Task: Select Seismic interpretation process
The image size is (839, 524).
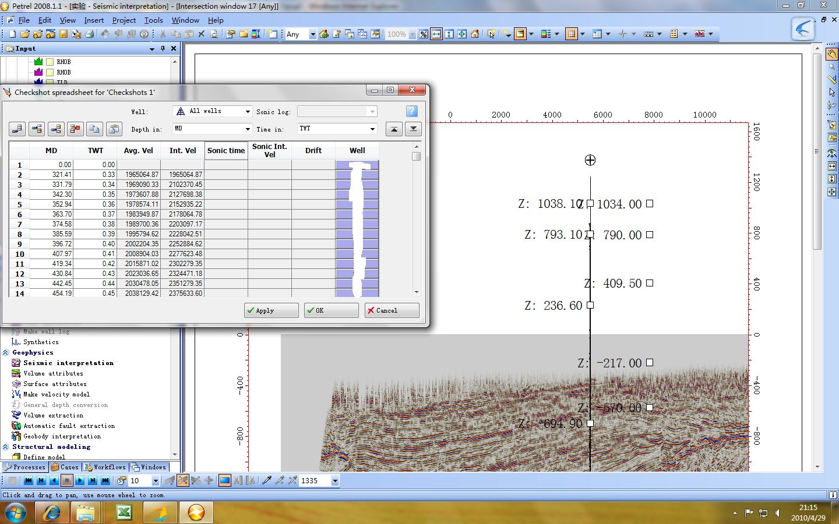Action: pyautogui.click(x=68, y=363)
